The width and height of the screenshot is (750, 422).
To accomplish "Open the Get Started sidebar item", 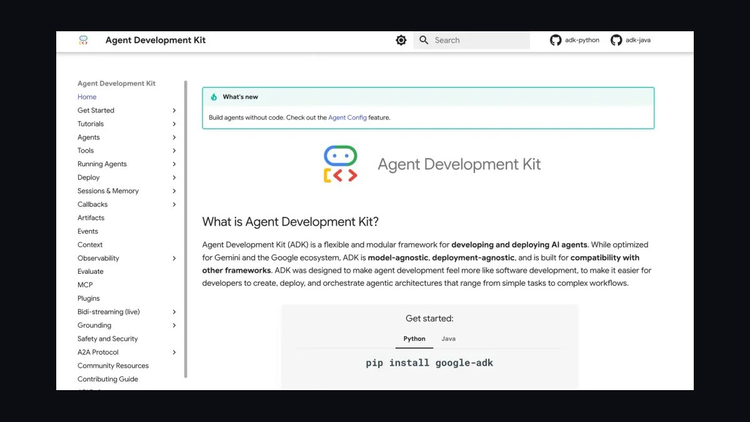I will pos(96,111).
